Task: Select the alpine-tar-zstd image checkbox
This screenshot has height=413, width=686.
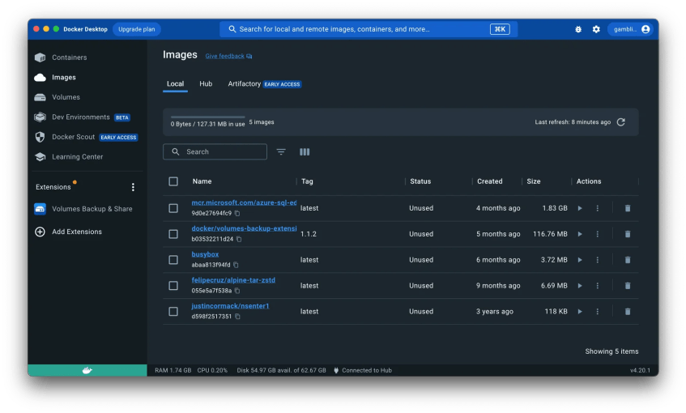Action: point(173,286)
